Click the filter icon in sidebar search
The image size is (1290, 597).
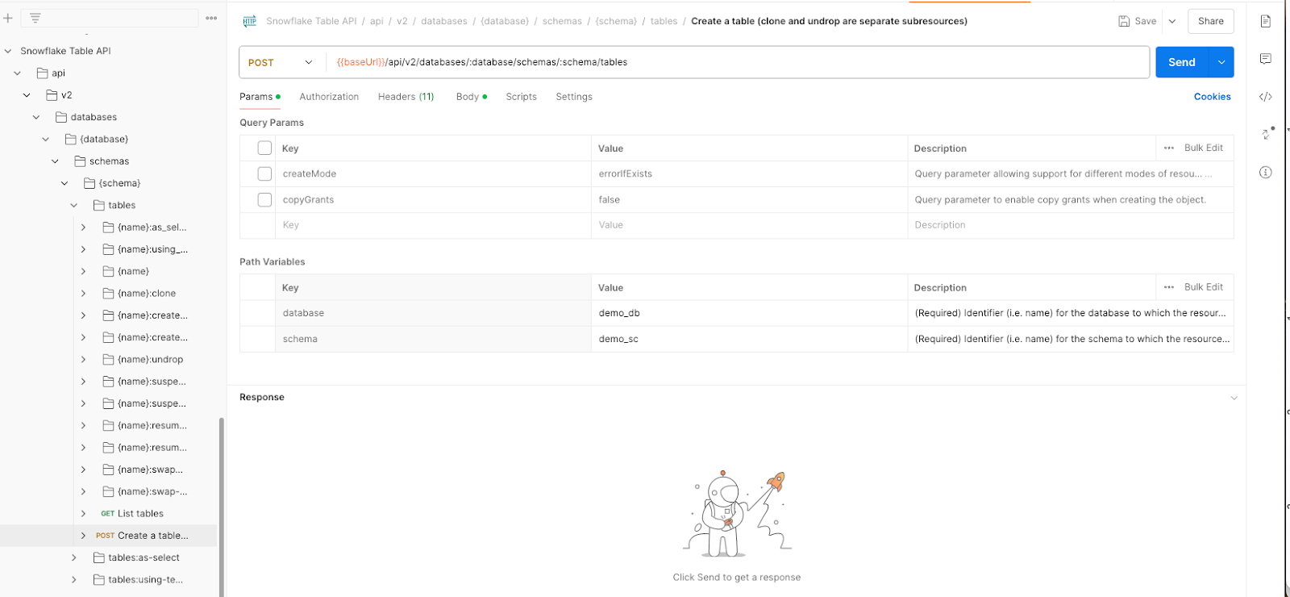click(x=35, y=18)
